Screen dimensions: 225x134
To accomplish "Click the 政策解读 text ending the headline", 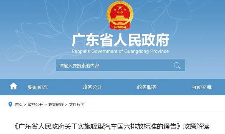I will pos(196,126).
